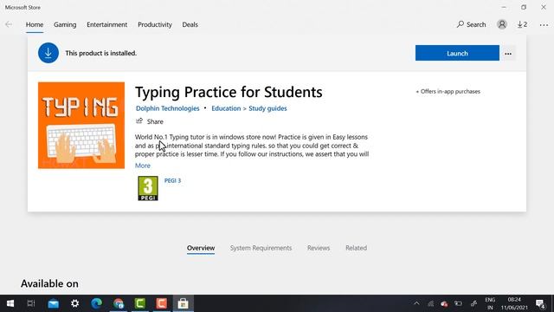Click the Typing app thumbnail image
This screenshot has width=554, height=312.
tap(81, 125)
